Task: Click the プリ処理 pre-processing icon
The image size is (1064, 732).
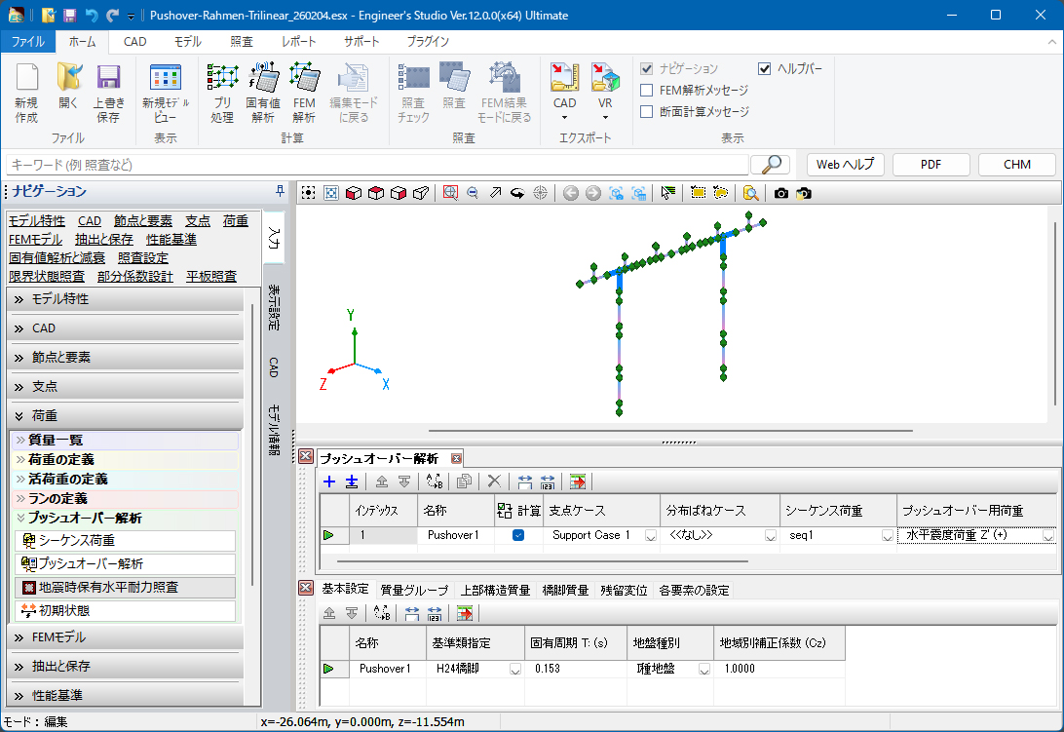Action: (x=222, y=78)
